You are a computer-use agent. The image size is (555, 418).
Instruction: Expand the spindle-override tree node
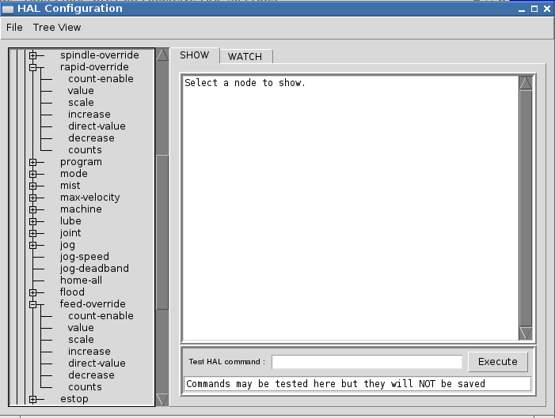[33, 55]
